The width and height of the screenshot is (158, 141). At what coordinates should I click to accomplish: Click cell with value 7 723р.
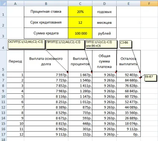click(x=46, y=80)
